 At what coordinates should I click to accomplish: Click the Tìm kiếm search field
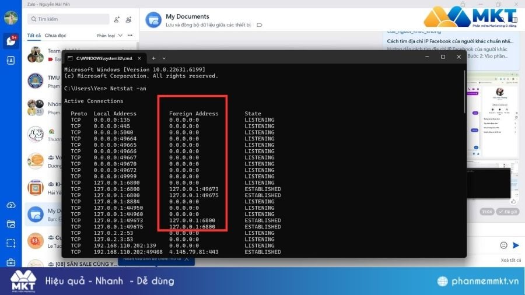[68, 19]
